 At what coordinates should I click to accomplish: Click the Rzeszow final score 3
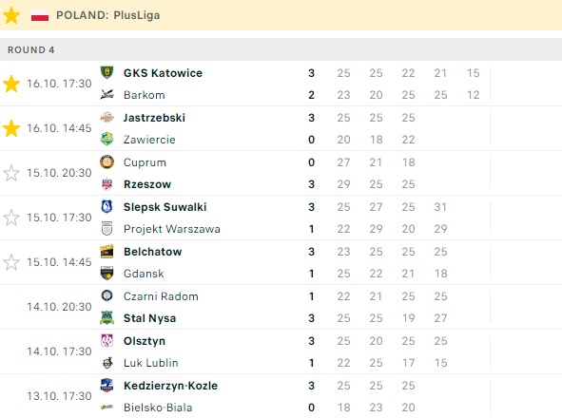pyautogui.click(x=311, y=184)
